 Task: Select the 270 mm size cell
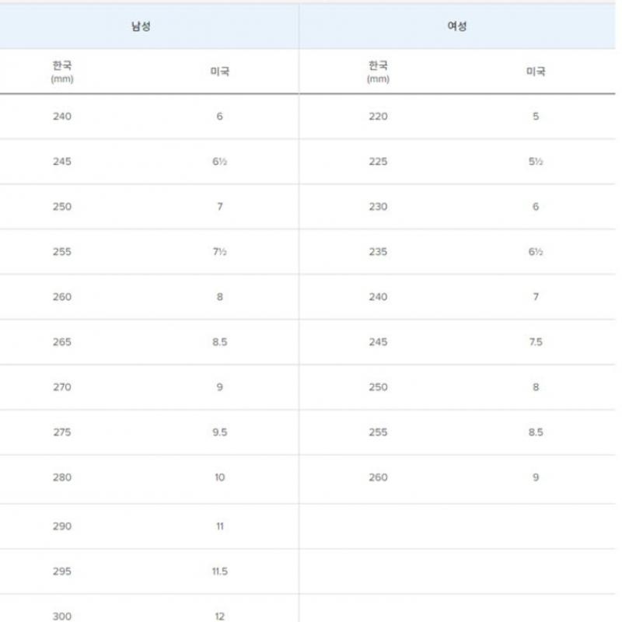pos(62,387)
